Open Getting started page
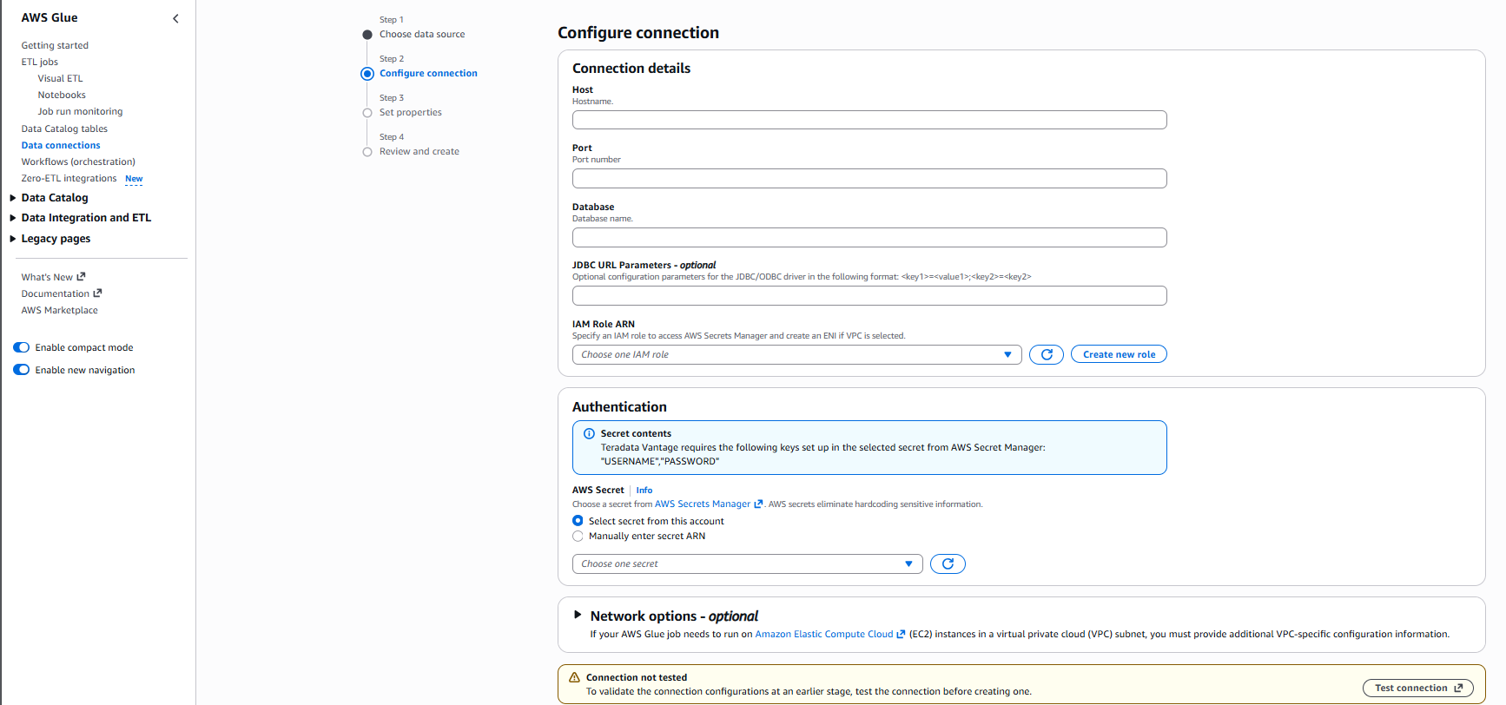1506x705 pixels. coord(55,45)
